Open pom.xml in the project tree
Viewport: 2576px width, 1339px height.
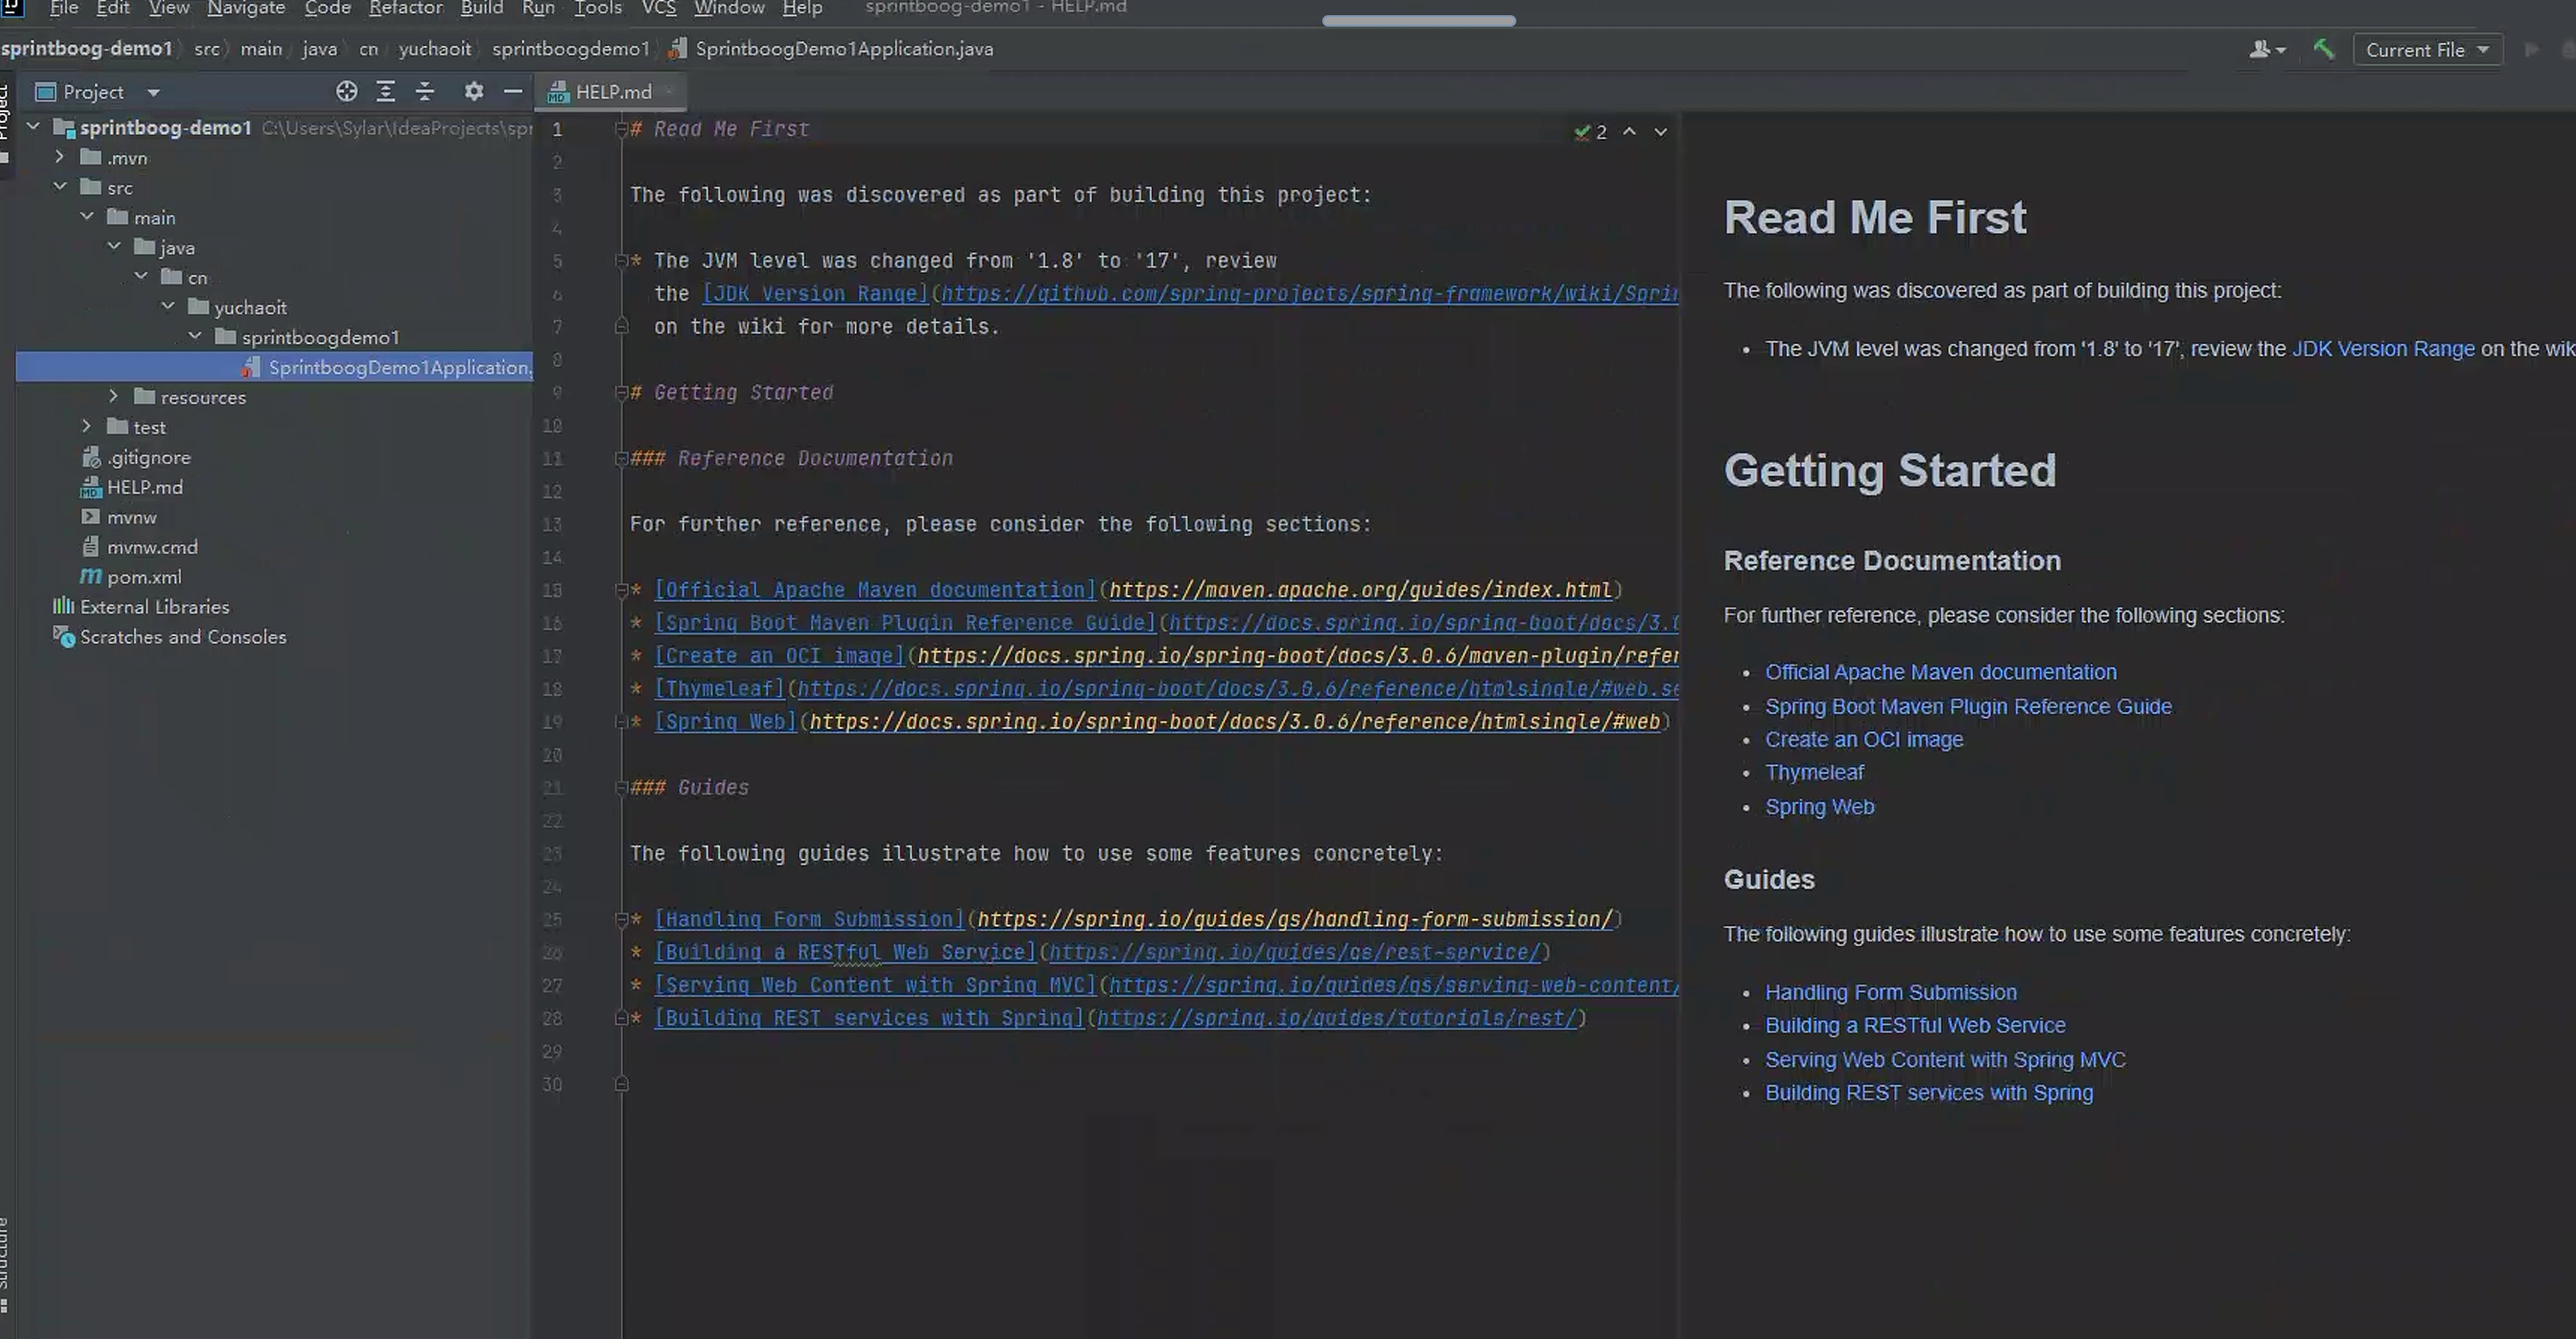[144, 577]
